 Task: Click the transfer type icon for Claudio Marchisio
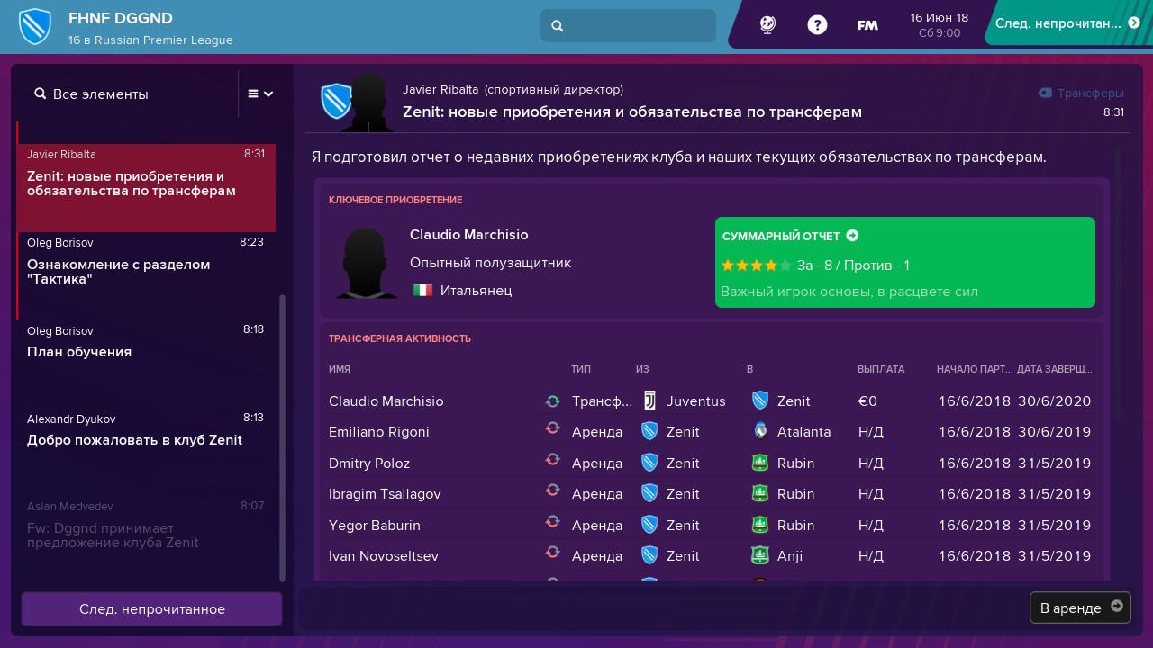pos(553,400)
